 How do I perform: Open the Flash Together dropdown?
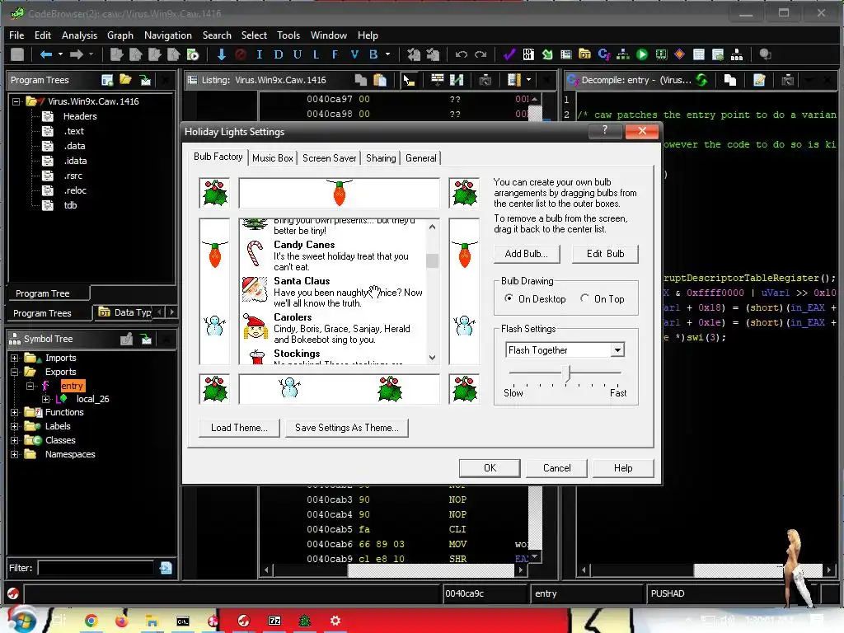tap(617, 350)
